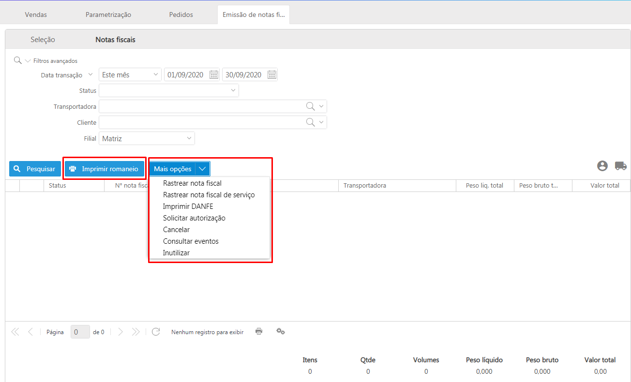Viewport: 631px width, 382px height.
Task: Click end date field 30/09/2020
Action: click(x=244, y=74)
